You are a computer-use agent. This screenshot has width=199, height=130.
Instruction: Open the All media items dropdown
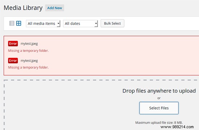[x=43, y=23]
